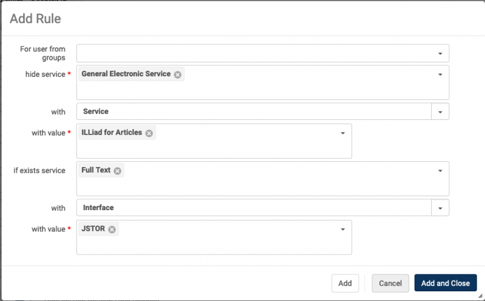Click inside the if exists service field
Viewport: 485px width, 301px height.
[x=263, y=185]
